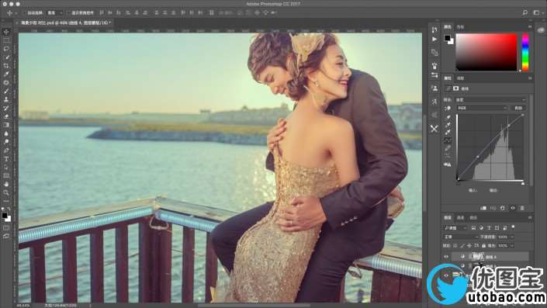Activate on-image adjustment hand tool in Curves

click(x=448, y=108)
